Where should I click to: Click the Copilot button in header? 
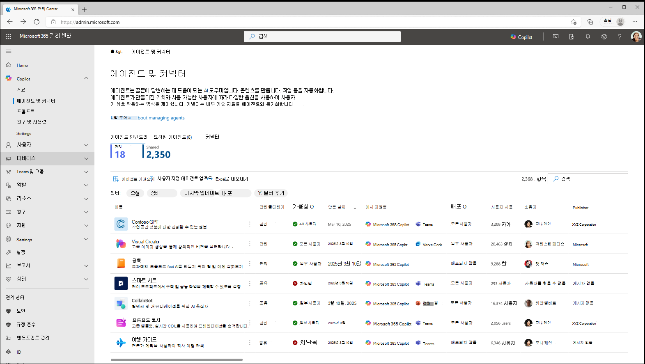click(x=521, y=37)
